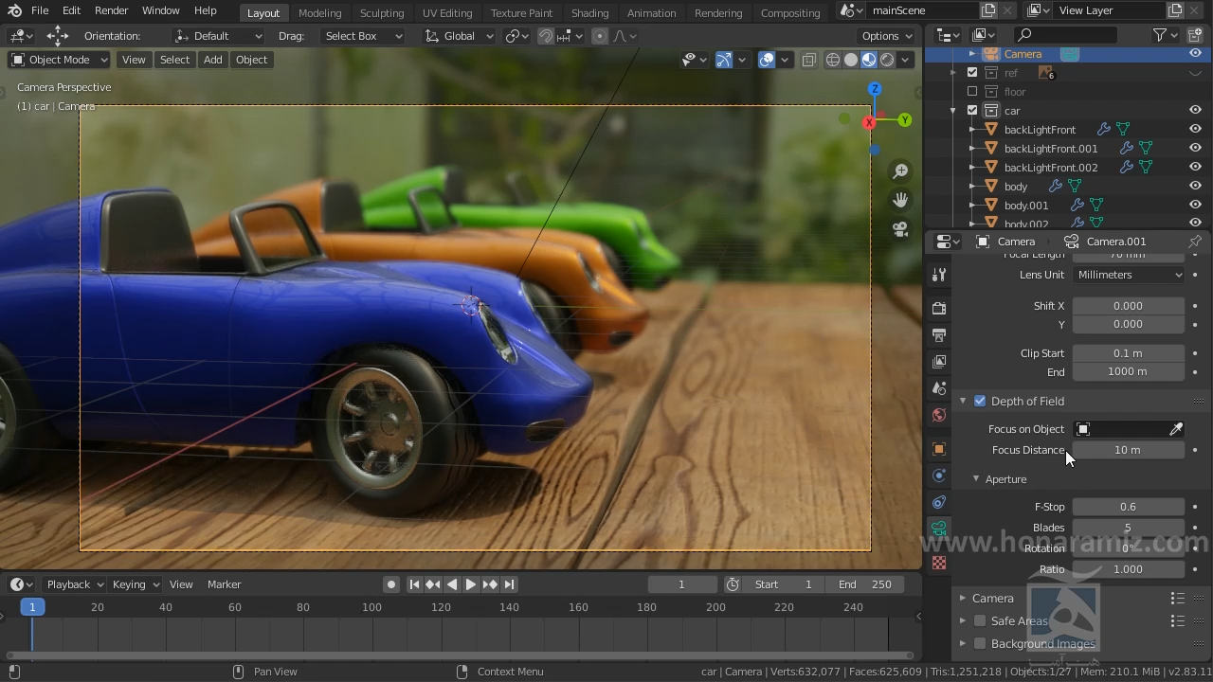Open the Camera panel presets list icon
This screenshot has width=1213, height=682.
point(1177,599)
